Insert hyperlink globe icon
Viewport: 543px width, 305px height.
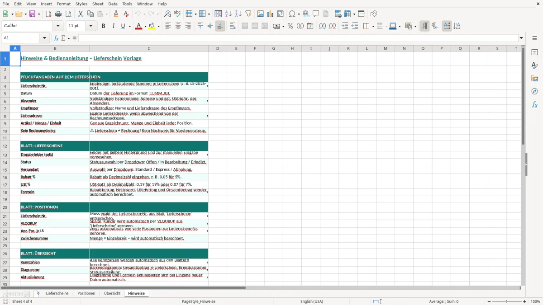(306, 14)
